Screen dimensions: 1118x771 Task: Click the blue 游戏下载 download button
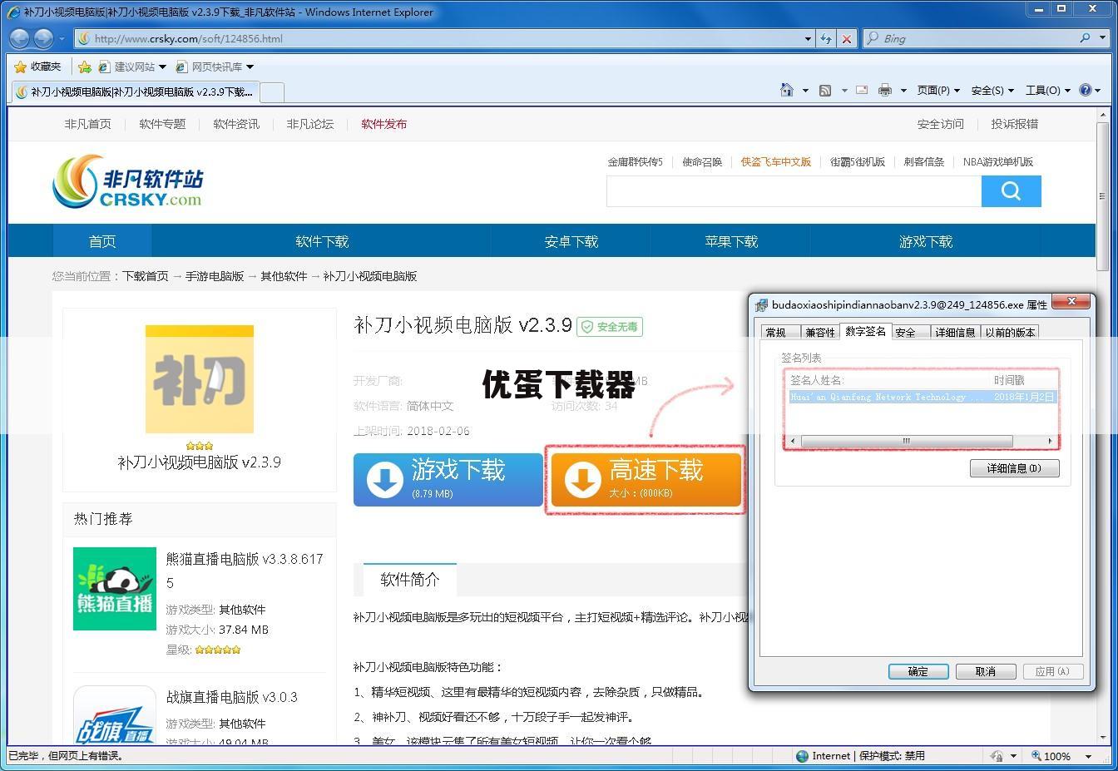pyautogui.click(x=448, y=479)
